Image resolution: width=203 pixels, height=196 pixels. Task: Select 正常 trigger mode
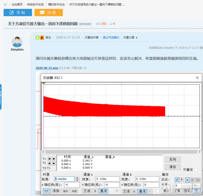(x=177, y=191)
